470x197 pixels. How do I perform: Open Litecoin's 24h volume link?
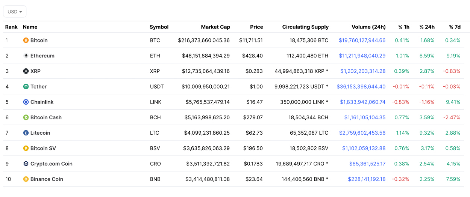point(362,133)
